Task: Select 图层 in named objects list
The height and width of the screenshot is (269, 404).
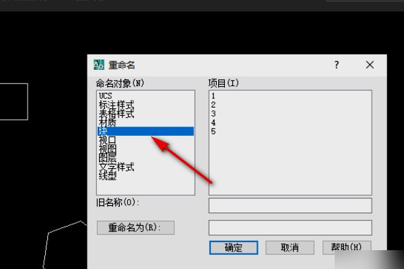Action: coord(108,158)
